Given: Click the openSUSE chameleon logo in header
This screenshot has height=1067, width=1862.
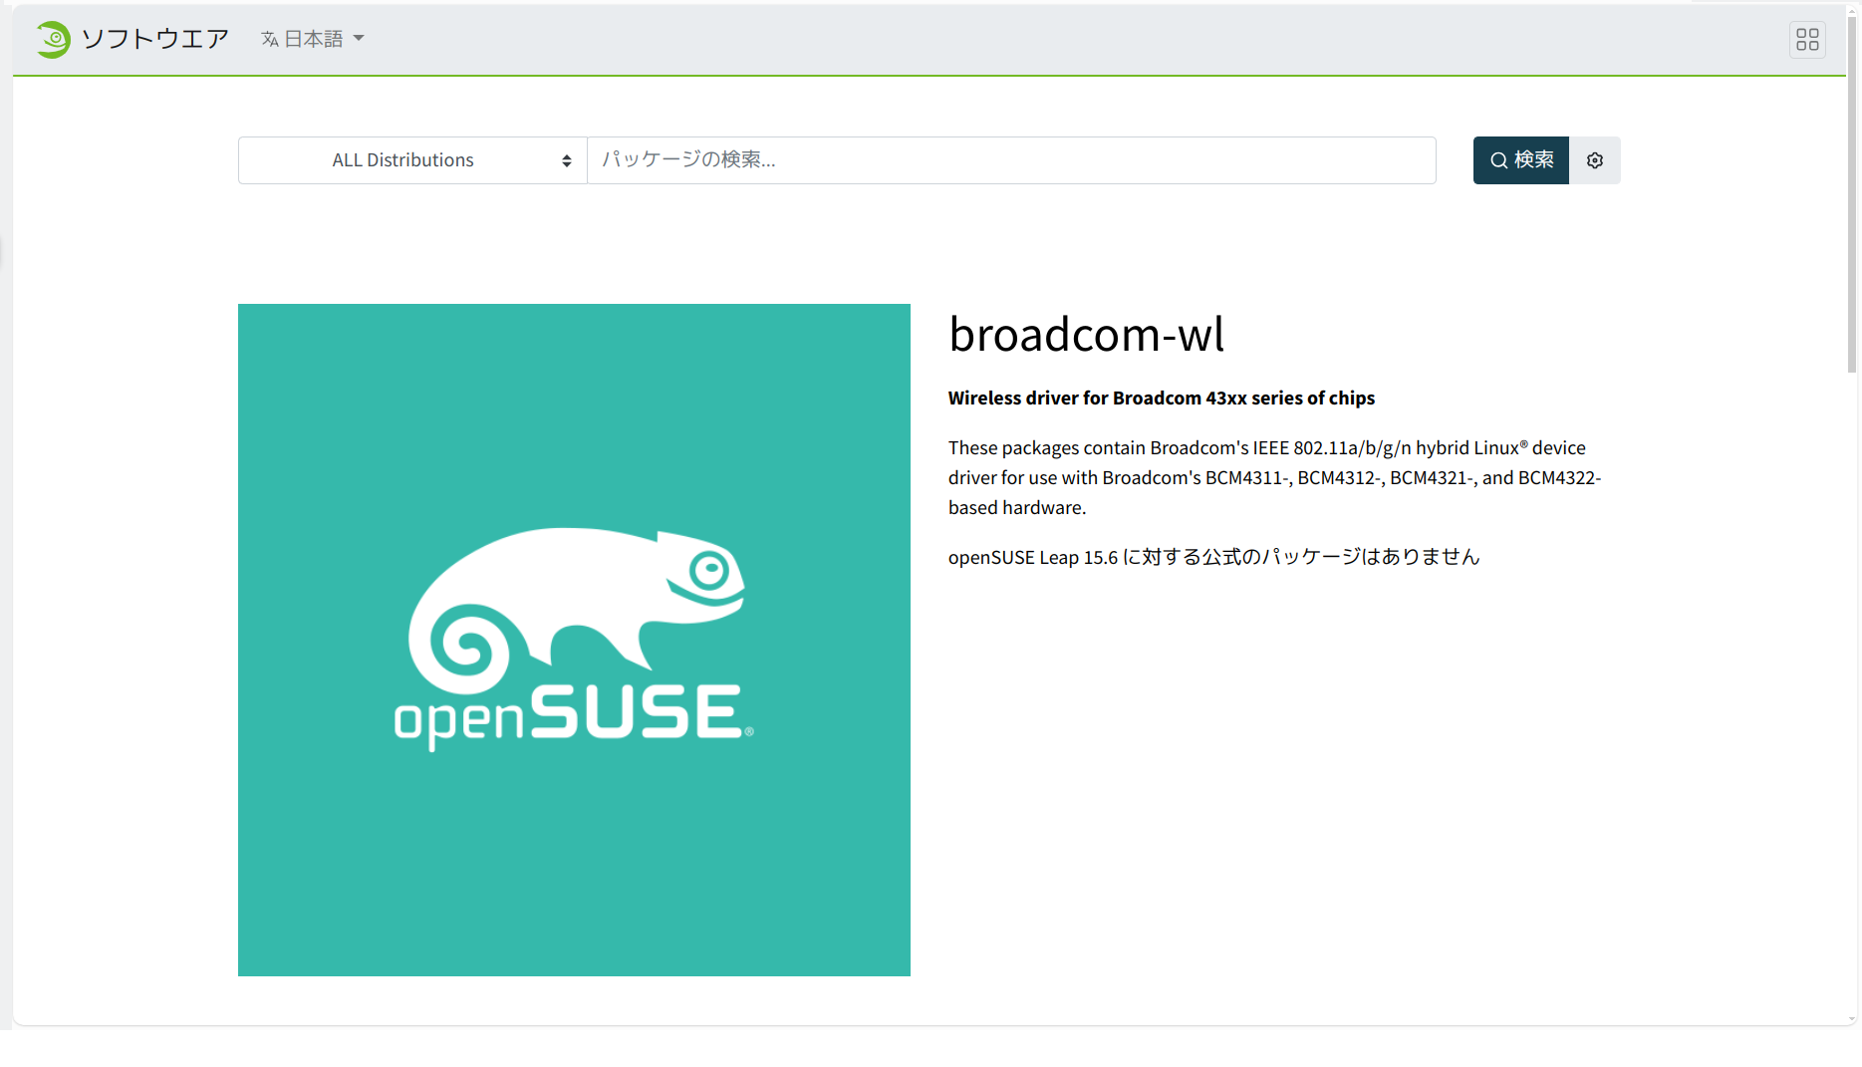Looking at the screenshot, I should pos(53,39).
